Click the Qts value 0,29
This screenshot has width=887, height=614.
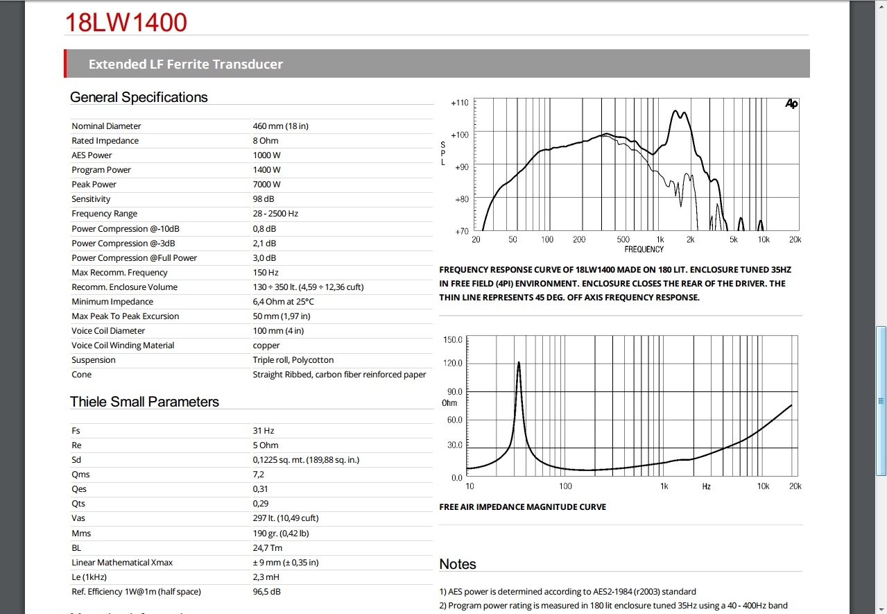[x=261, y=504]
